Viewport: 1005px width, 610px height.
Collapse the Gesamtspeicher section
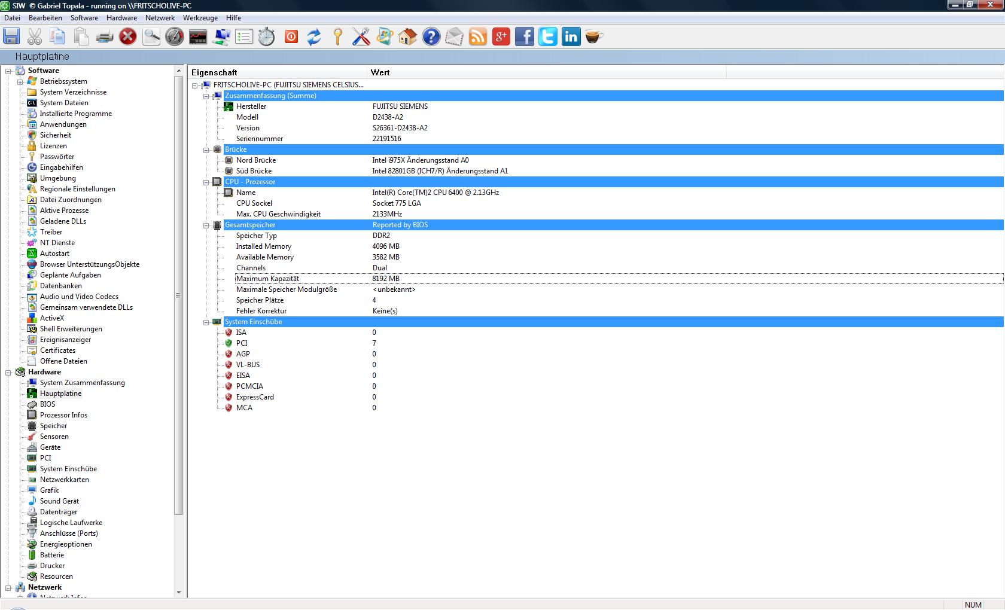pos(206,225)
